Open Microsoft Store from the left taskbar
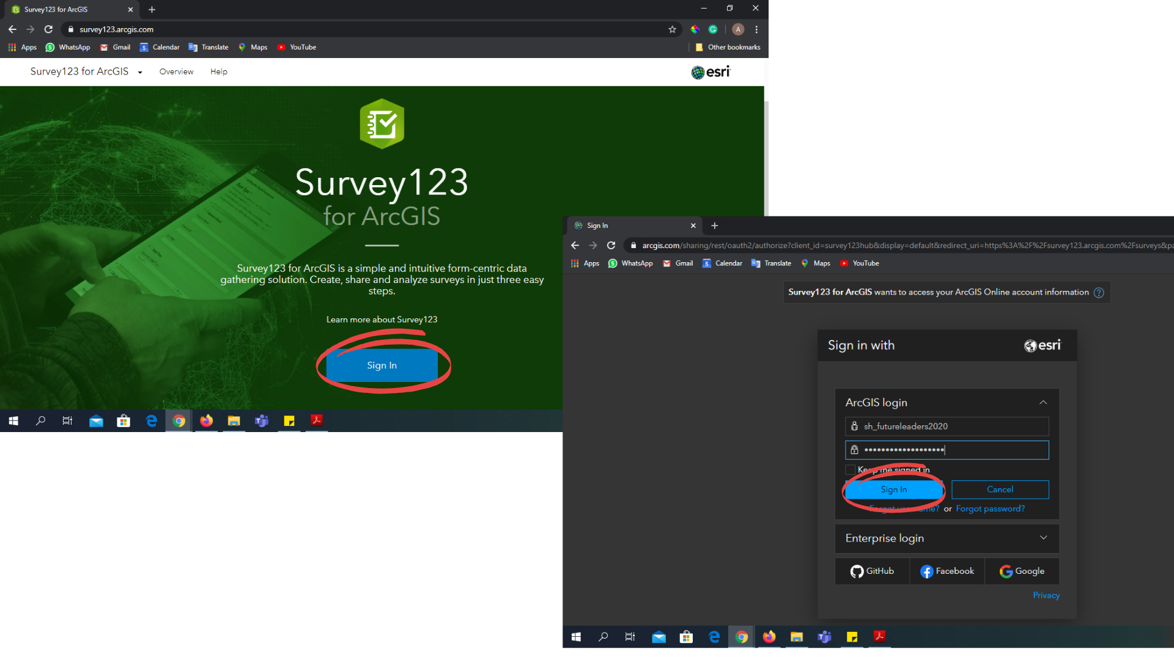 click(124, 421)
